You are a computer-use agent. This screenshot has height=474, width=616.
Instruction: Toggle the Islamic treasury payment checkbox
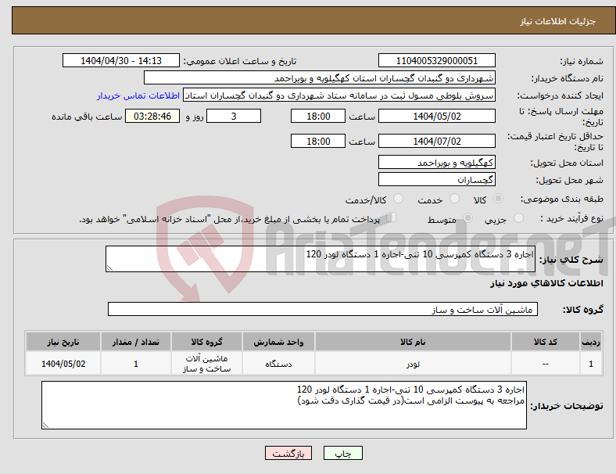pyautogui.click(x=391, y=217)
